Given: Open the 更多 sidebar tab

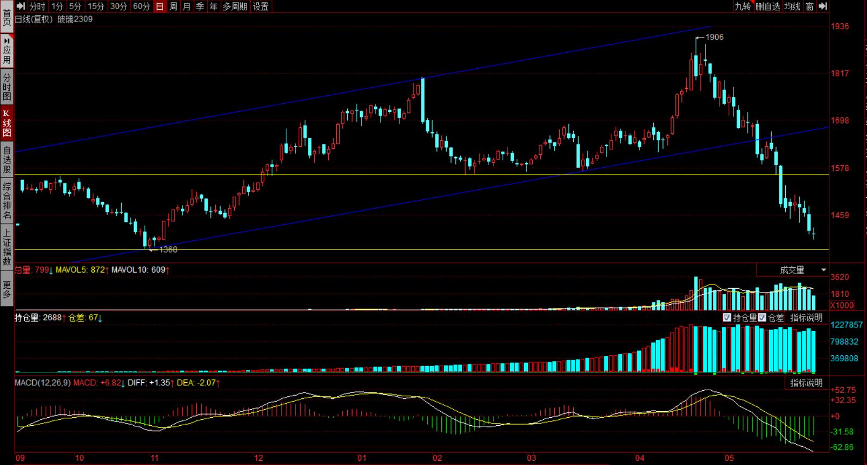Looking at the screenshot, I should 6,289.
